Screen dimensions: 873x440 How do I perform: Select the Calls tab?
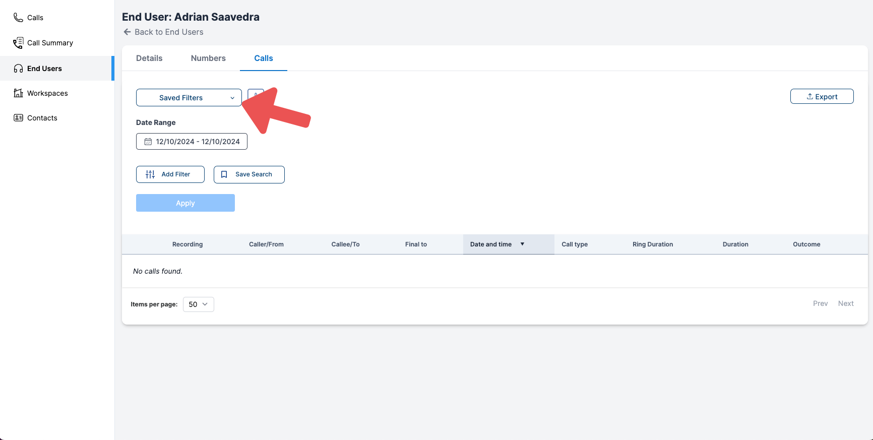tap(264, 58)
